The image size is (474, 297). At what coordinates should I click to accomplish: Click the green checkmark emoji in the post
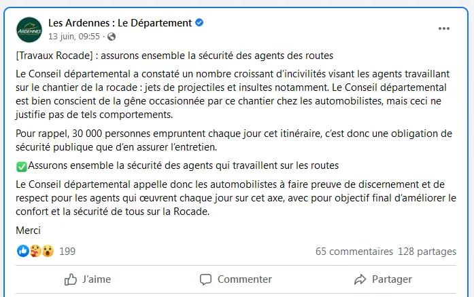pos(22,165)
